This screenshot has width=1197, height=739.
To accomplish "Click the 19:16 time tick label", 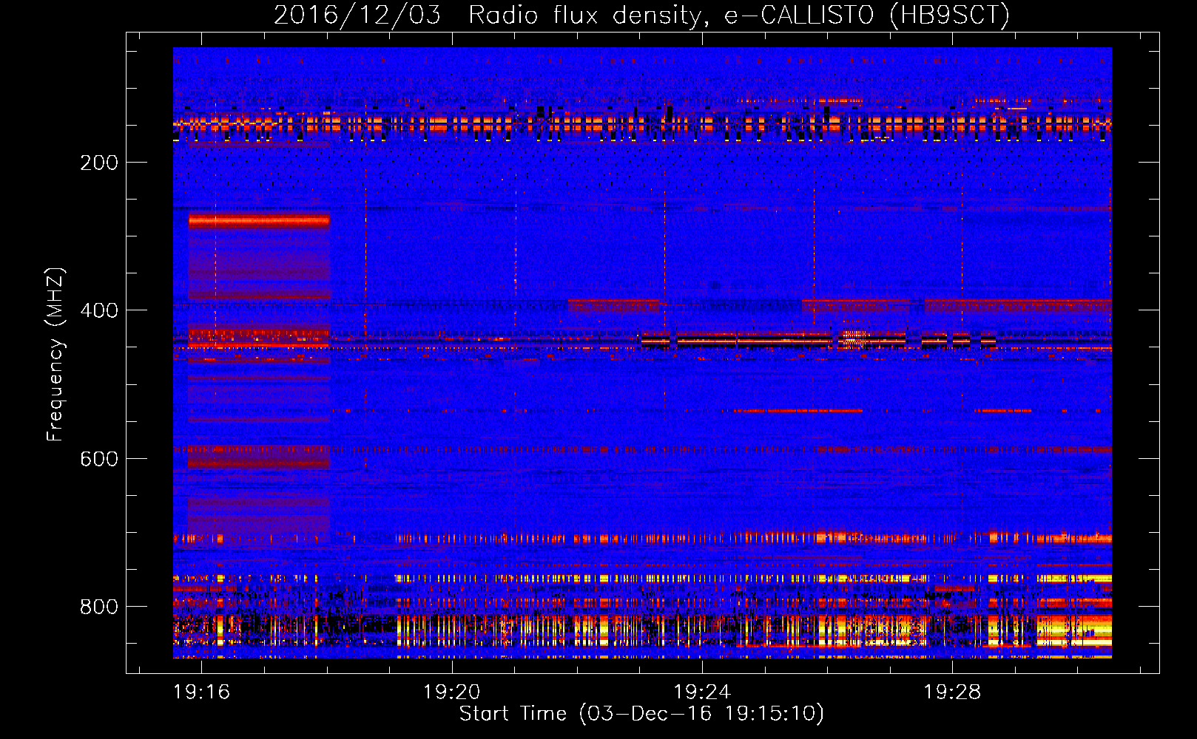I will click(201, 692).
